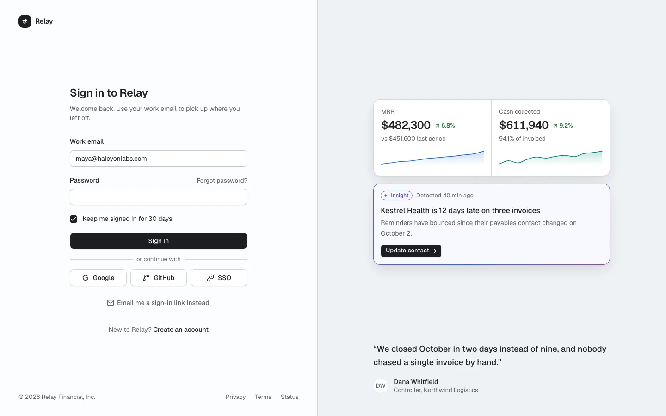This screenshot has width=666, height=416.
Task: Open the Terms footer link
Action: coord(263,397)
